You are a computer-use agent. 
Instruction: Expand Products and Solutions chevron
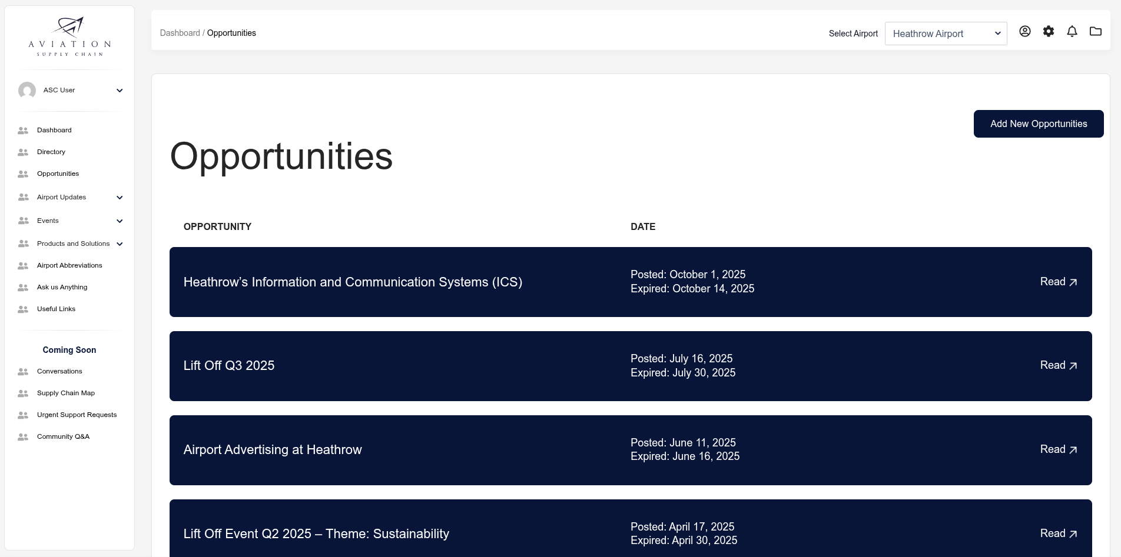[x=120, y=244]
